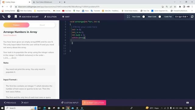Open the notification center icon

[x=191, y=108]
